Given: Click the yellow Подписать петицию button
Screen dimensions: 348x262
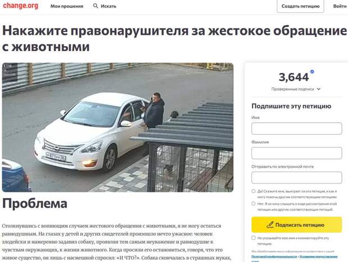Looking at the screenshot, I should tap(297, 225).
